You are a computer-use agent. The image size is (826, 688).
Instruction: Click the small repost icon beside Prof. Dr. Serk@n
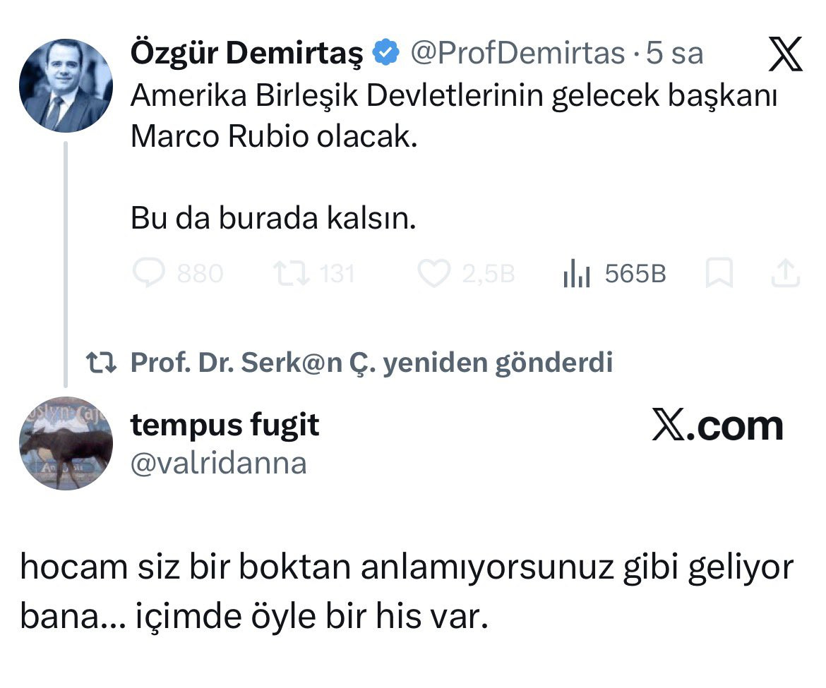pyautogui.click(x=100, y=363)
